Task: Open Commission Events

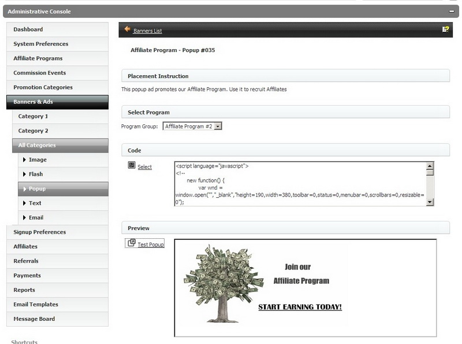Action: pos(57,73)
